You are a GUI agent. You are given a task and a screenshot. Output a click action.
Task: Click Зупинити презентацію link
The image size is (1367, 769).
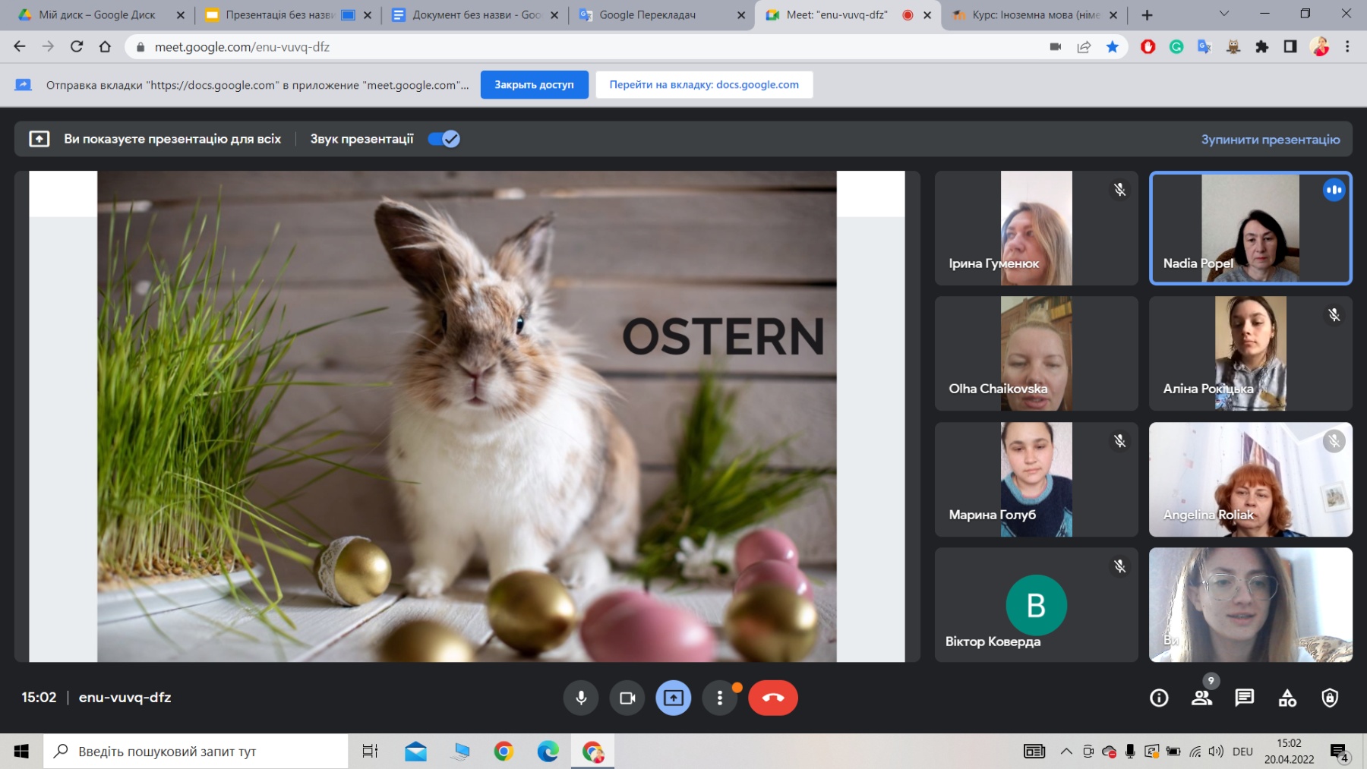(x=1270, y=140)
